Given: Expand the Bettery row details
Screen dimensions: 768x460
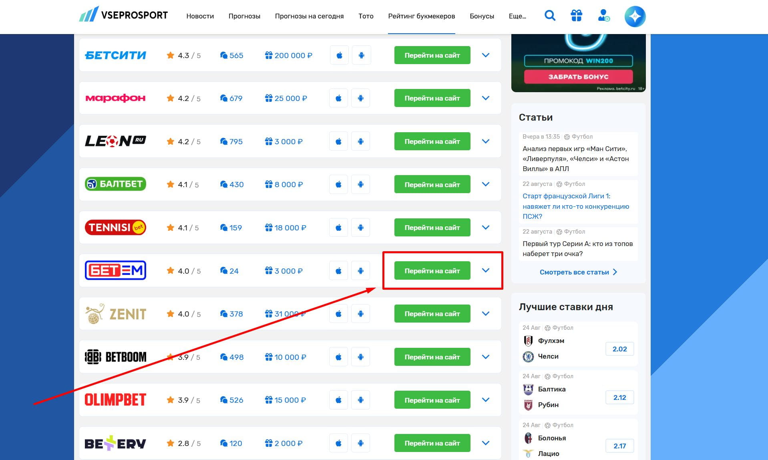Looking at the screenshot, I should click(486, 443).
